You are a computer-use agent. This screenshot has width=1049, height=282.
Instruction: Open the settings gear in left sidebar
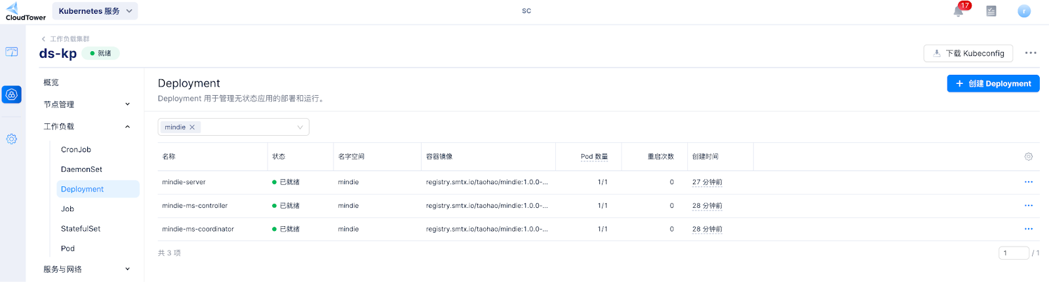pos(12,139)
